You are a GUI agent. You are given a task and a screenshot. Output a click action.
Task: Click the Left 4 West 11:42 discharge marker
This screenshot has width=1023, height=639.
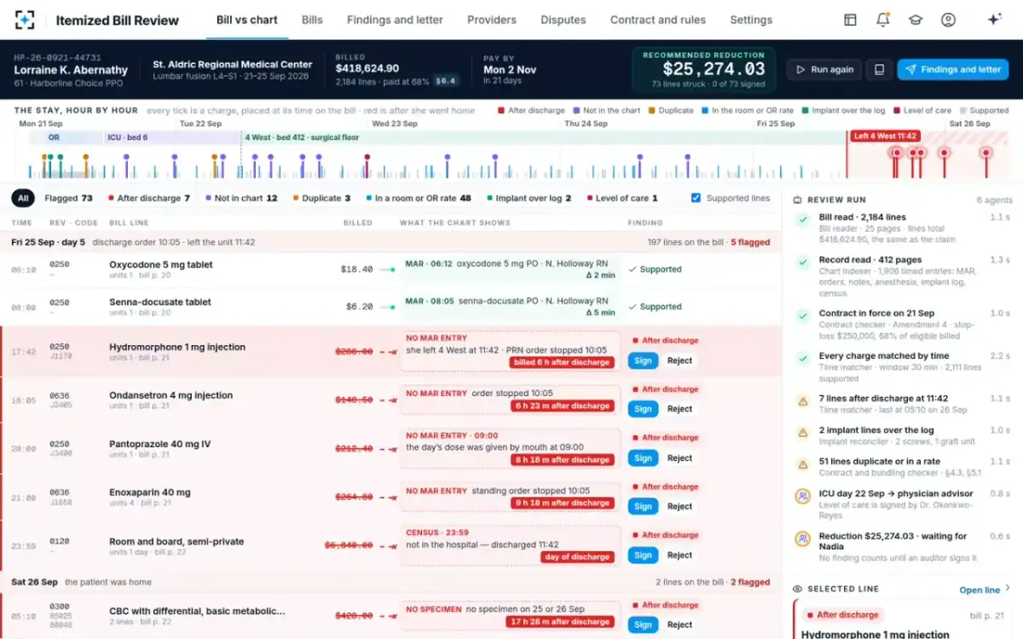pos(886,136)
